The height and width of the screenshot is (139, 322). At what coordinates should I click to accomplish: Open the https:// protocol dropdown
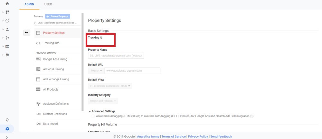coord(96,71)
